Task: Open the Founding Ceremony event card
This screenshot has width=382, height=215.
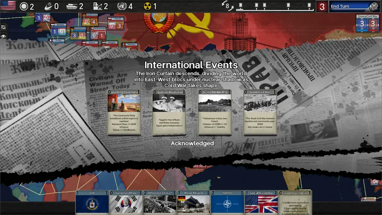Action: [x=124, y=112]
